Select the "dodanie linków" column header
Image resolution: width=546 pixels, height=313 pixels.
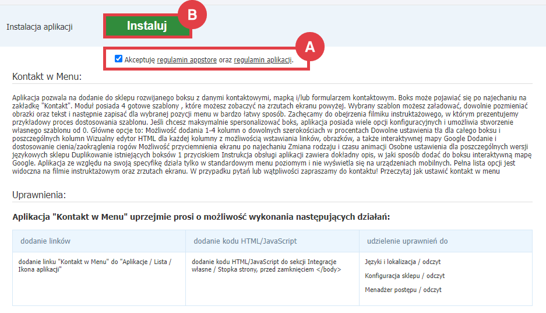coord(45,241)
